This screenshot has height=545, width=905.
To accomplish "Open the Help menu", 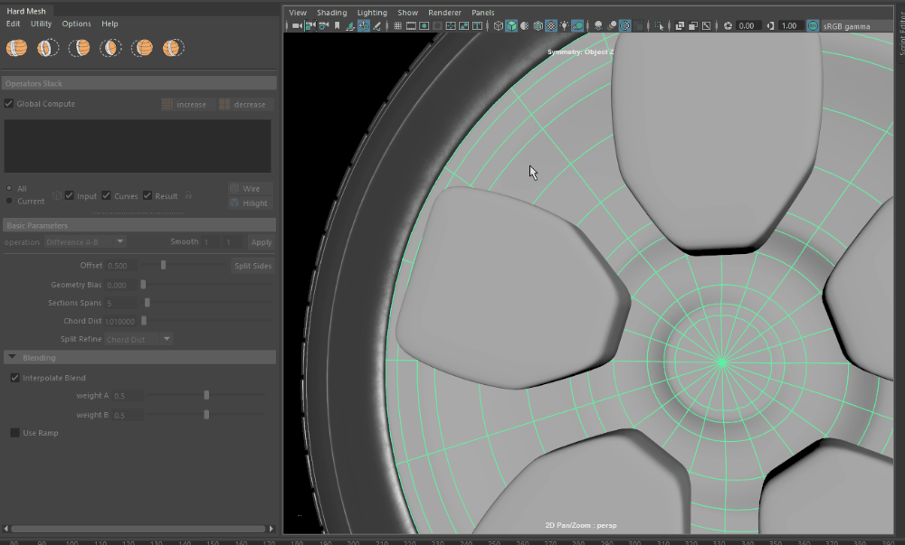I will [110, 23].
